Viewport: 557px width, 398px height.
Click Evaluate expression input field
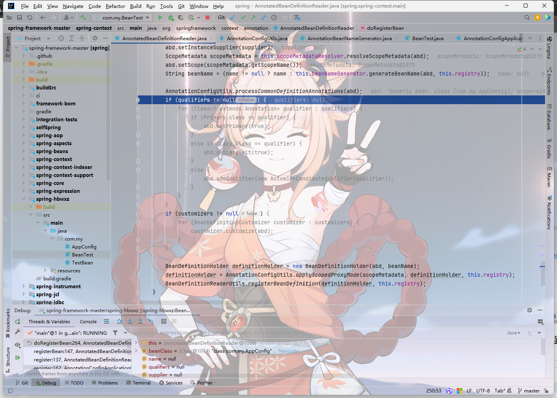(318, 333)
